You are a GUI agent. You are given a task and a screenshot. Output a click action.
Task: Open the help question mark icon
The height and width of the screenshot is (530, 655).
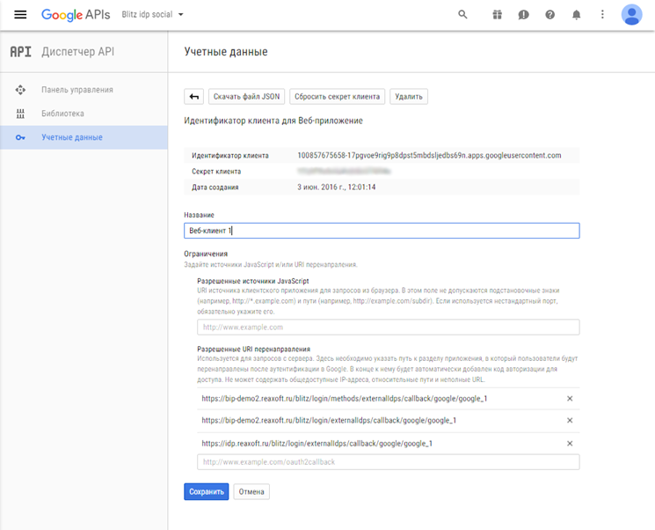click(550, 15)
